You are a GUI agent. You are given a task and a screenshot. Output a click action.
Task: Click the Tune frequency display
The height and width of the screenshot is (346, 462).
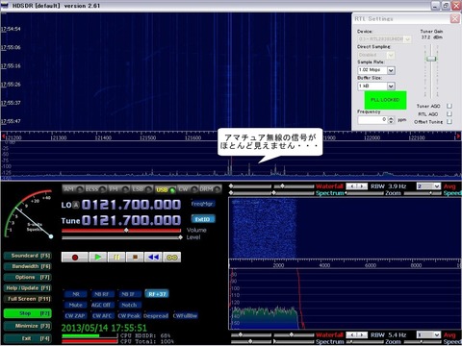pyautogui.click(x=131, y=220)
